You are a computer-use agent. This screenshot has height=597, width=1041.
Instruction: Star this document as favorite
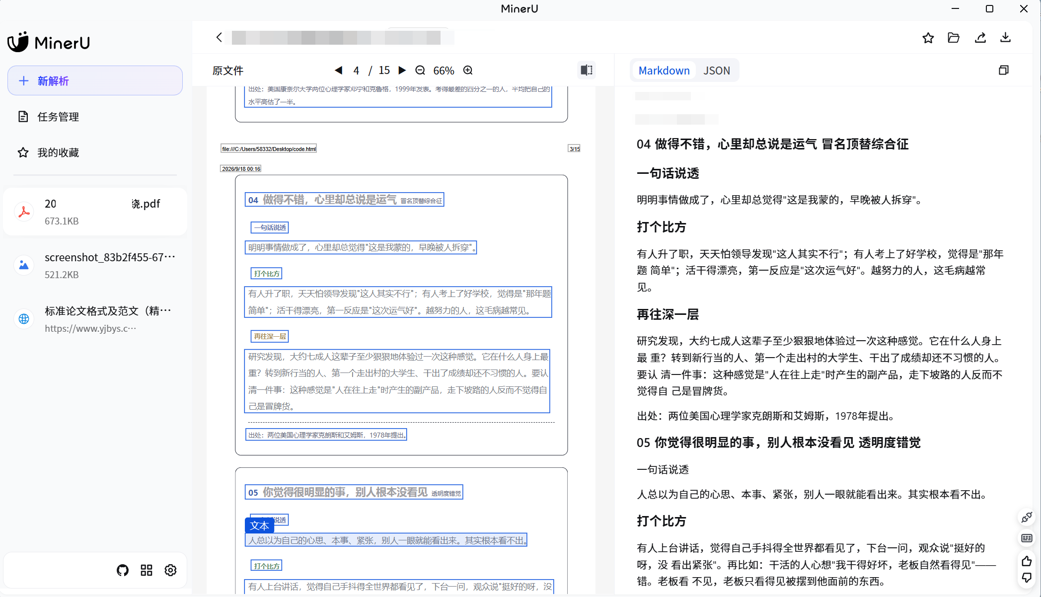coord(928,38)
